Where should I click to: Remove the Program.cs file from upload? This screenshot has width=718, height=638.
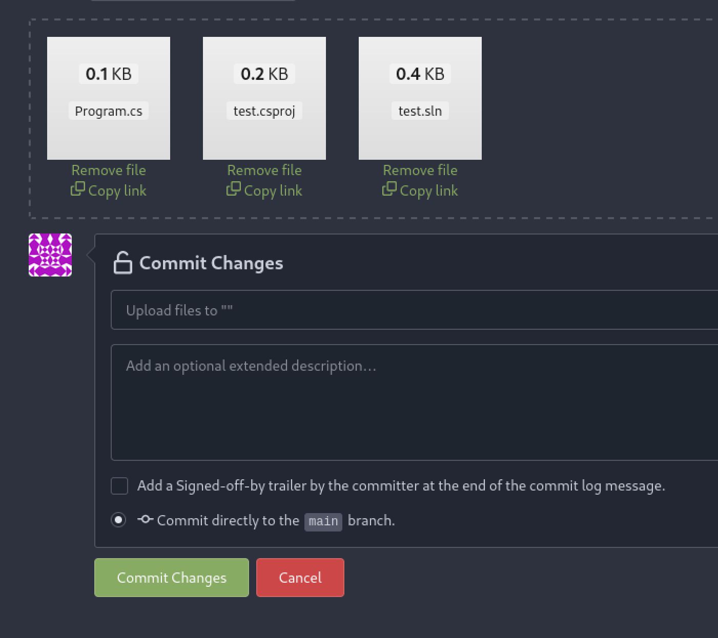[109, 170]
